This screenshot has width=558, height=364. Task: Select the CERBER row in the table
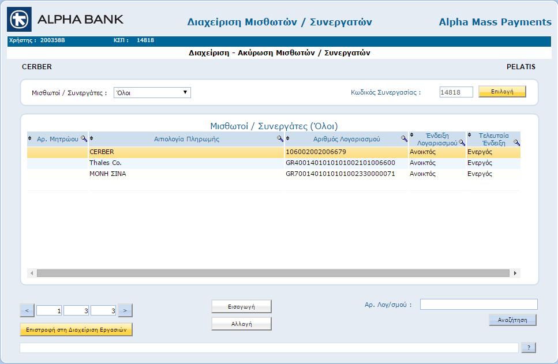coord(274,152)
